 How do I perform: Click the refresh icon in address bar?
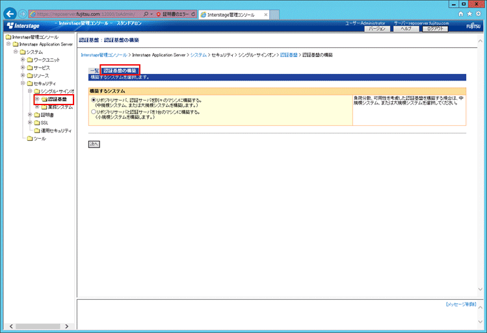click(x=194, y=14)
